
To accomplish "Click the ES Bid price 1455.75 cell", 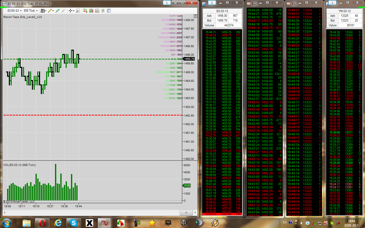I will [x=222, y=21].
